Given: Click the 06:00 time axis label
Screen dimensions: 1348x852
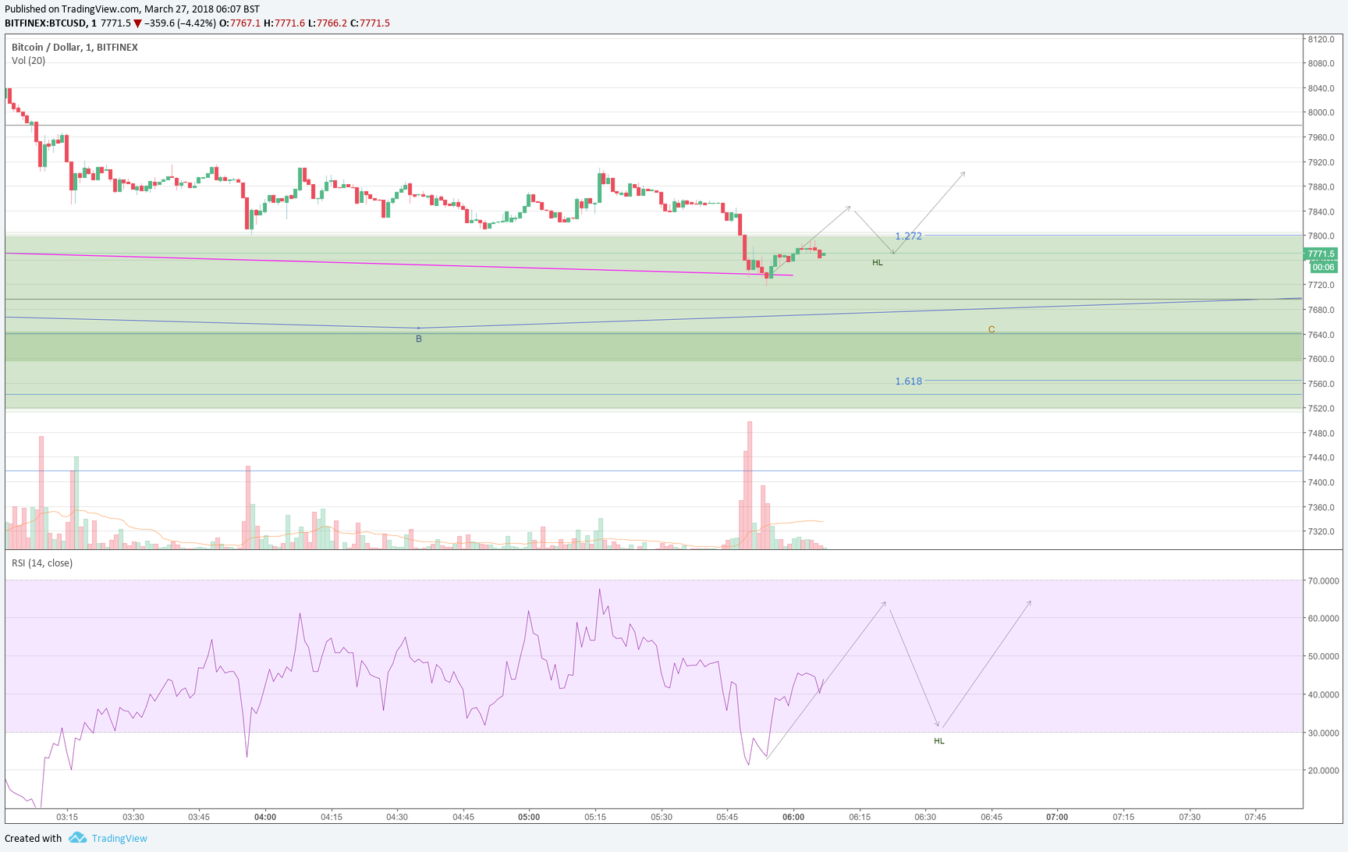Looking at the screenshot, I should click(x=793, y=817).
